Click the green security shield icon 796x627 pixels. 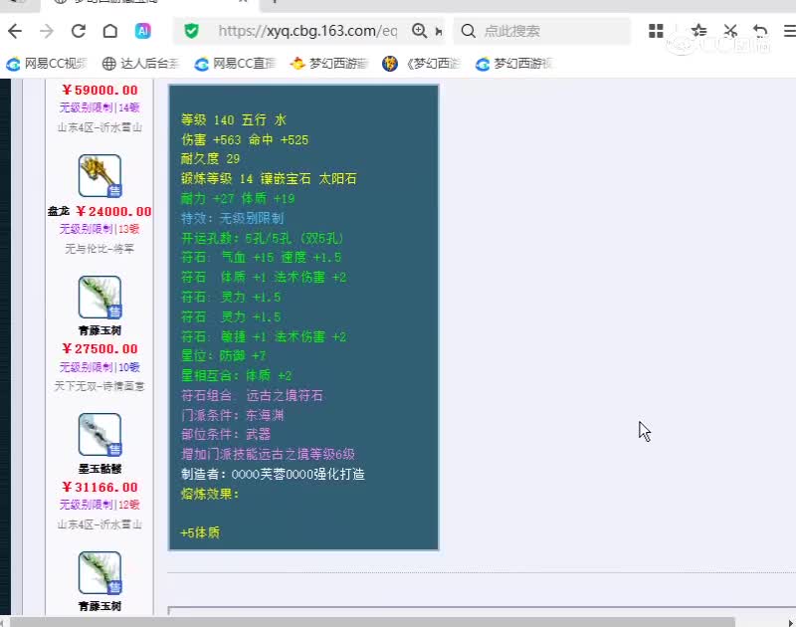click(x=192, y=31)
